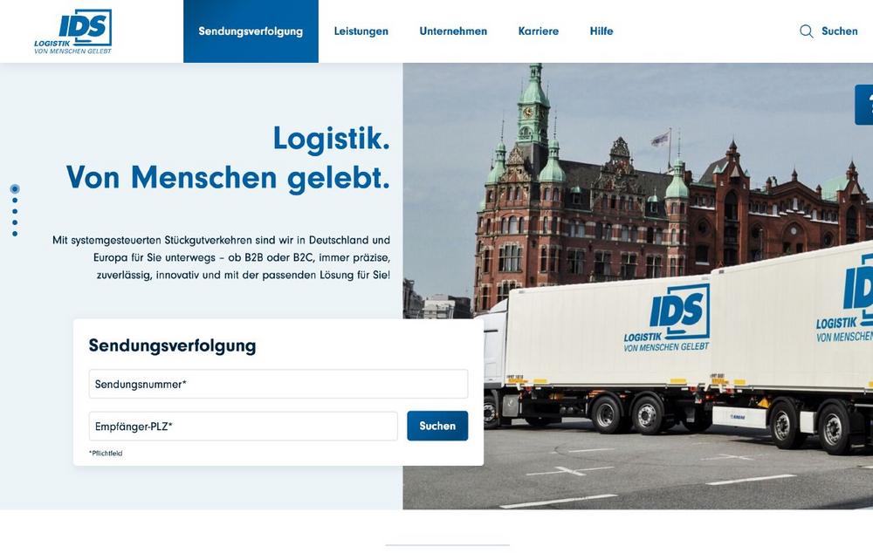Click the blue Suchen button
This screenshot has height=553, width=873.
point(437,427)
